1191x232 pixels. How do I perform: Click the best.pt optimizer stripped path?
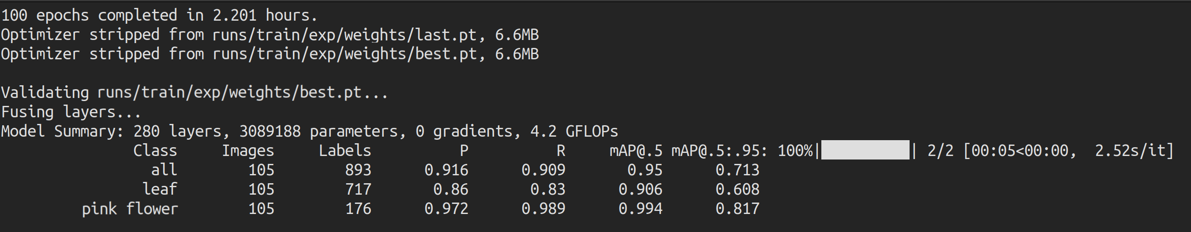[345, 54]
